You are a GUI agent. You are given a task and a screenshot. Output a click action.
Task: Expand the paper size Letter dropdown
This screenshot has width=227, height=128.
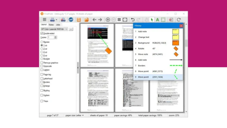[x=83, y=115]
